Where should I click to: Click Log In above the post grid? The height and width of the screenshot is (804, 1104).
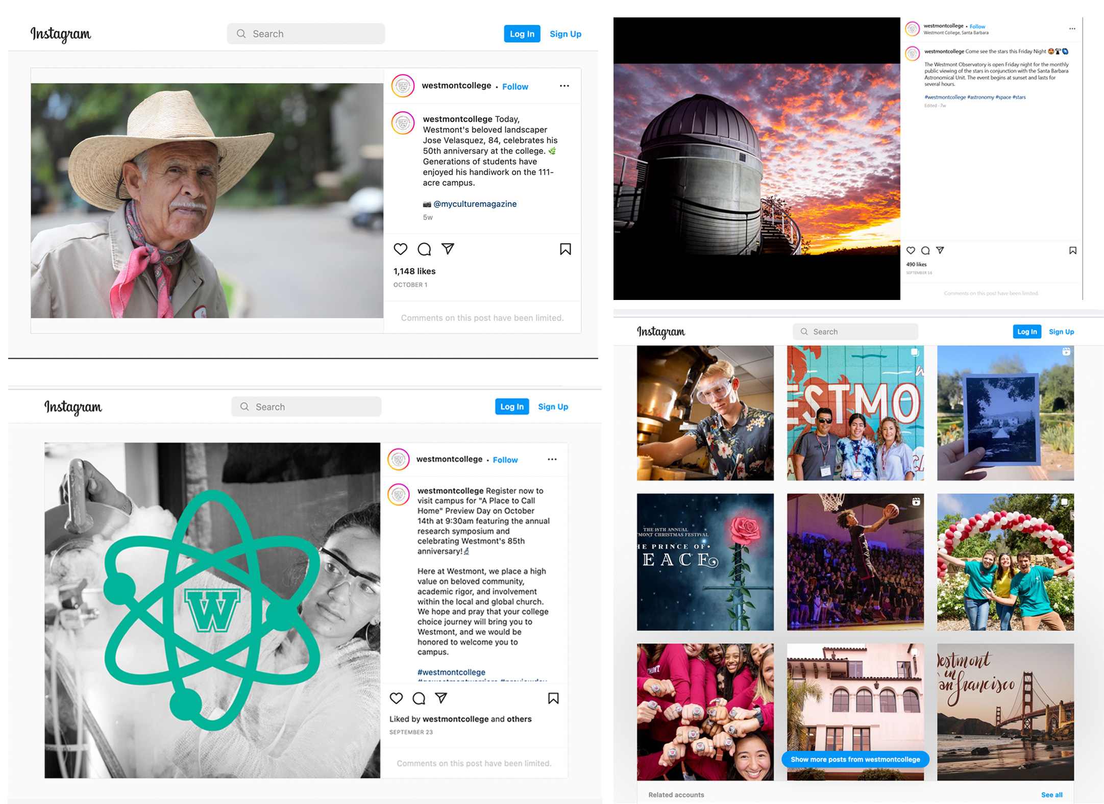point(1026,332)
